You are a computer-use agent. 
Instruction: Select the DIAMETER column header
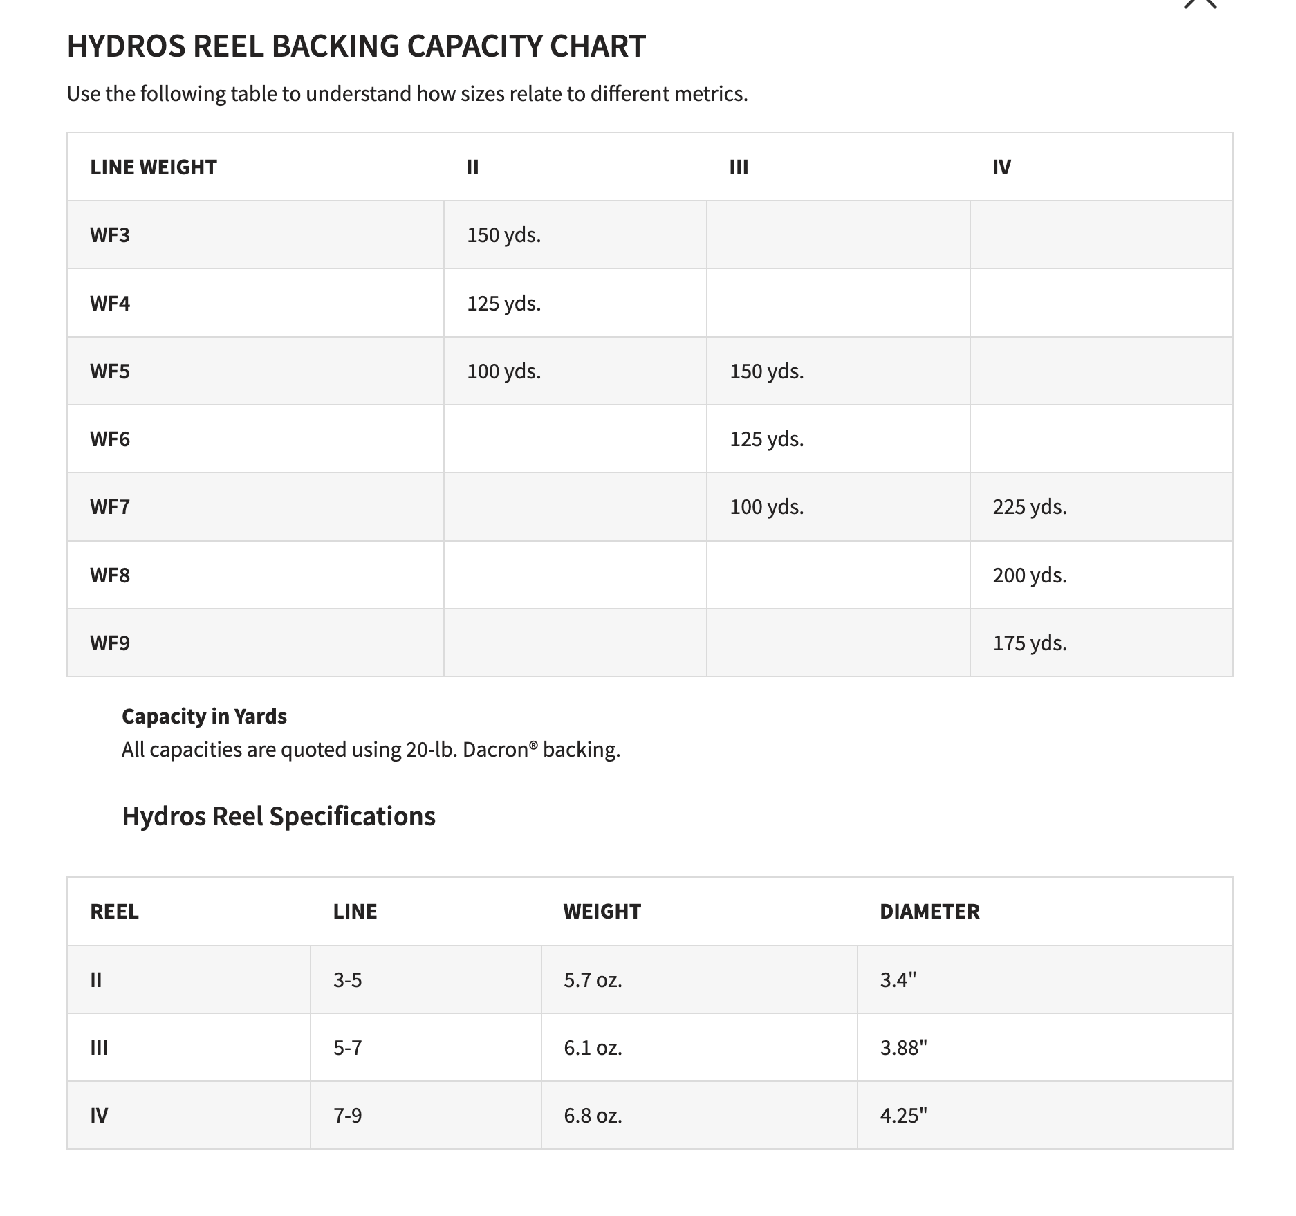coord(929,912)
